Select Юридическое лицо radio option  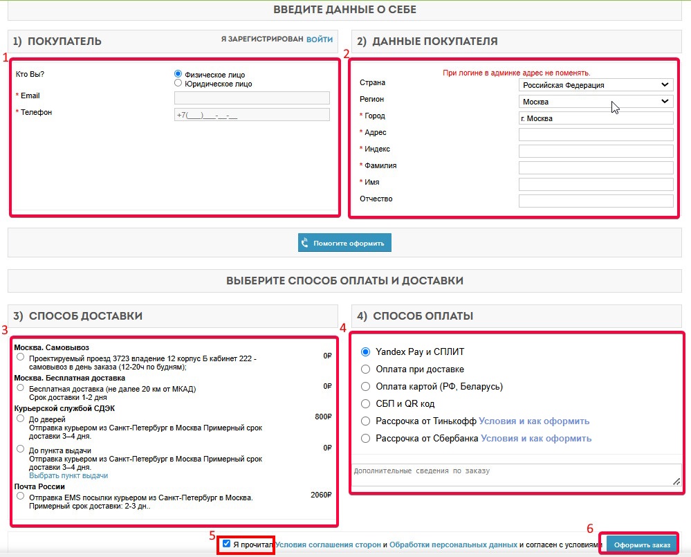(178, 83)
